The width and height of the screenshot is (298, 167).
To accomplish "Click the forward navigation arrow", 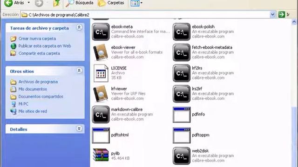I will click(x=39, y=3).
